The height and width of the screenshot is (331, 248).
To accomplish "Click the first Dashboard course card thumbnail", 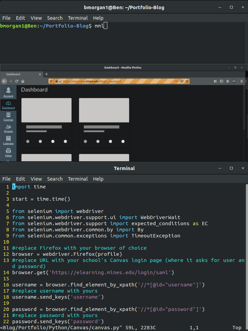I will [x=47, y=110].
